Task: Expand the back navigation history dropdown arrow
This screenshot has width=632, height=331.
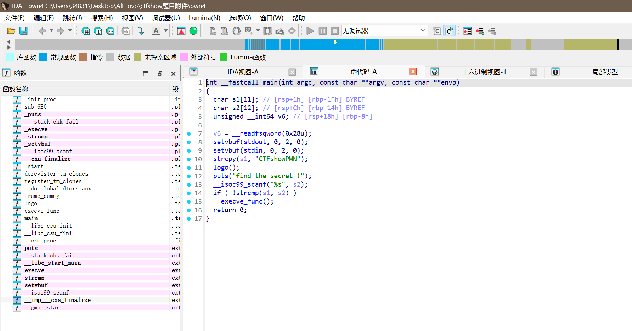Action: coord(51,31)
